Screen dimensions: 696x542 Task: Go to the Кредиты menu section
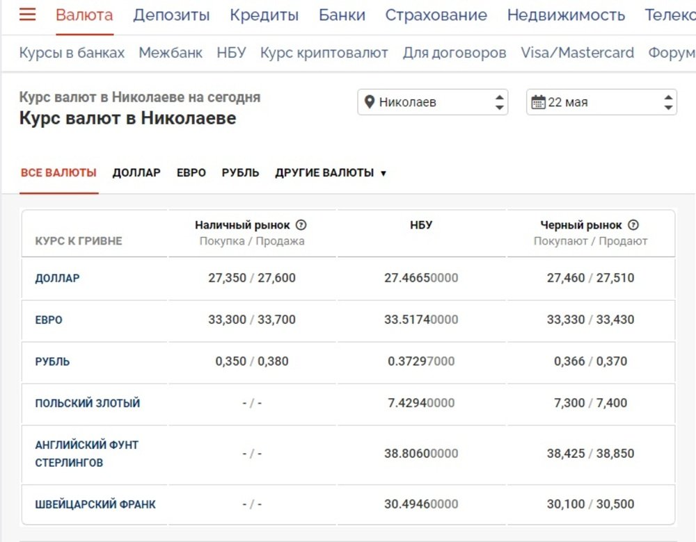(x=264, y=15)
